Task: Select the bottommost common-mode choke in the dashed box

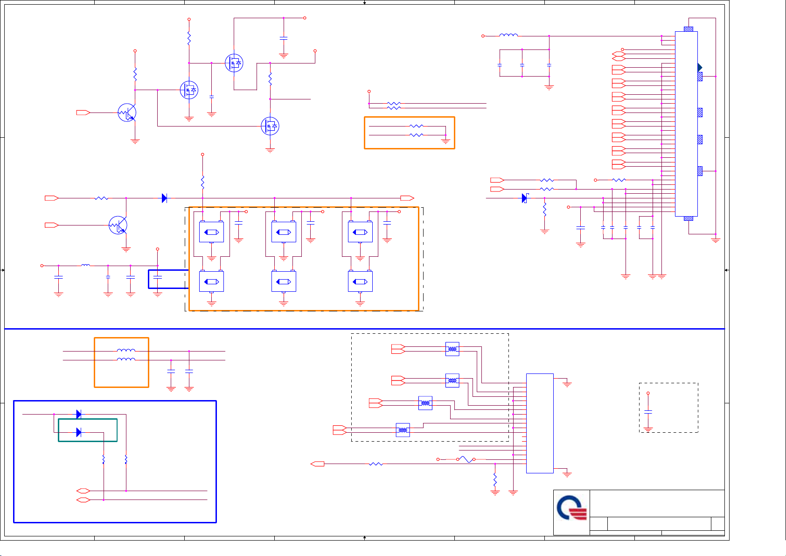Action: [403, 430]
